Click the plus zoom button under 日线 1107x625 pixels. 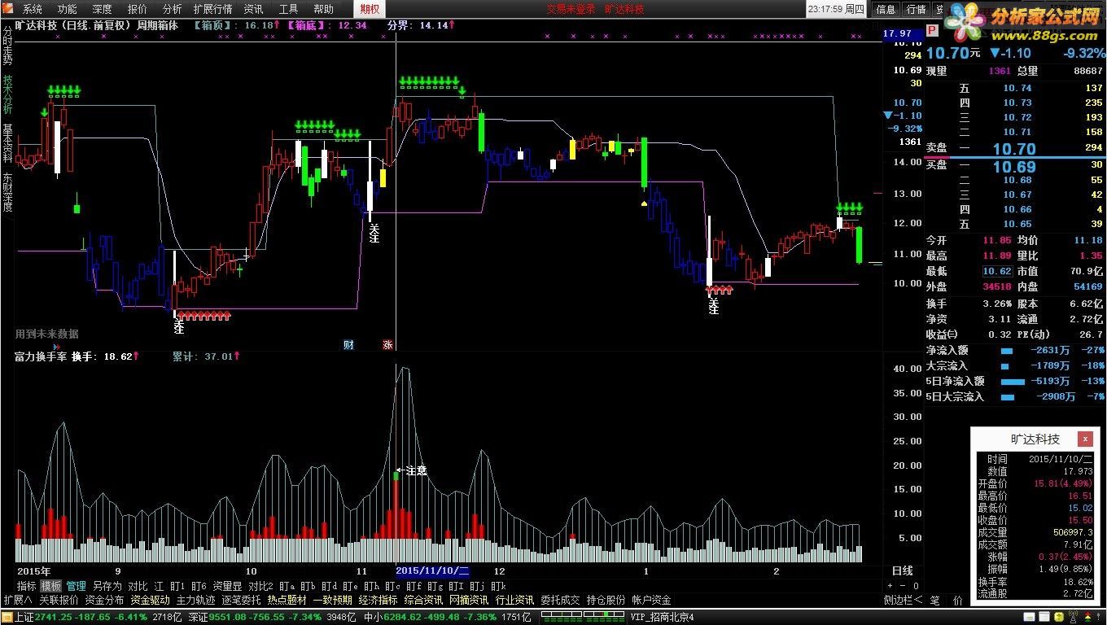point(890,586)
